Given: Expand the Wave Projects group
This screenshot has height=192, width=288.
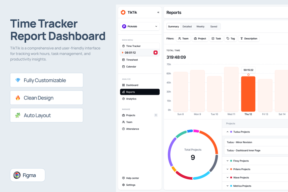Looking at the screenshot, I should tap(227, 178).
